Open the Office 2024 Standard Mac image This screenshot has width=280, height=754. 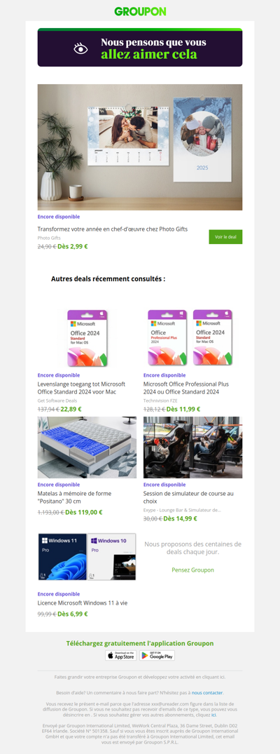(x=87, y=338)
